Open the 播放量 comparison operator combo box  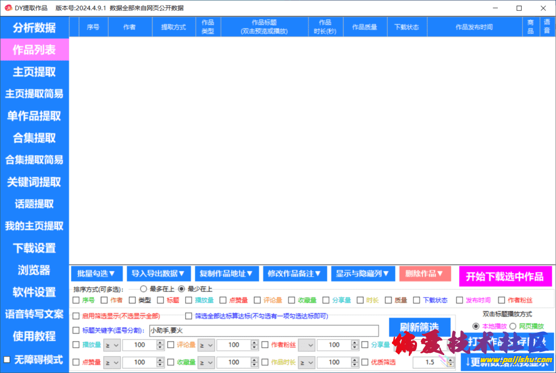tap(112, 345)
